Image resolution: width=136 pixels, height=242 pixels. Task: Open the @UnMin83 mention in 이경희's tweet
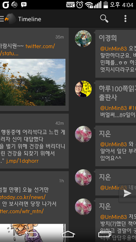click(113, 49)
